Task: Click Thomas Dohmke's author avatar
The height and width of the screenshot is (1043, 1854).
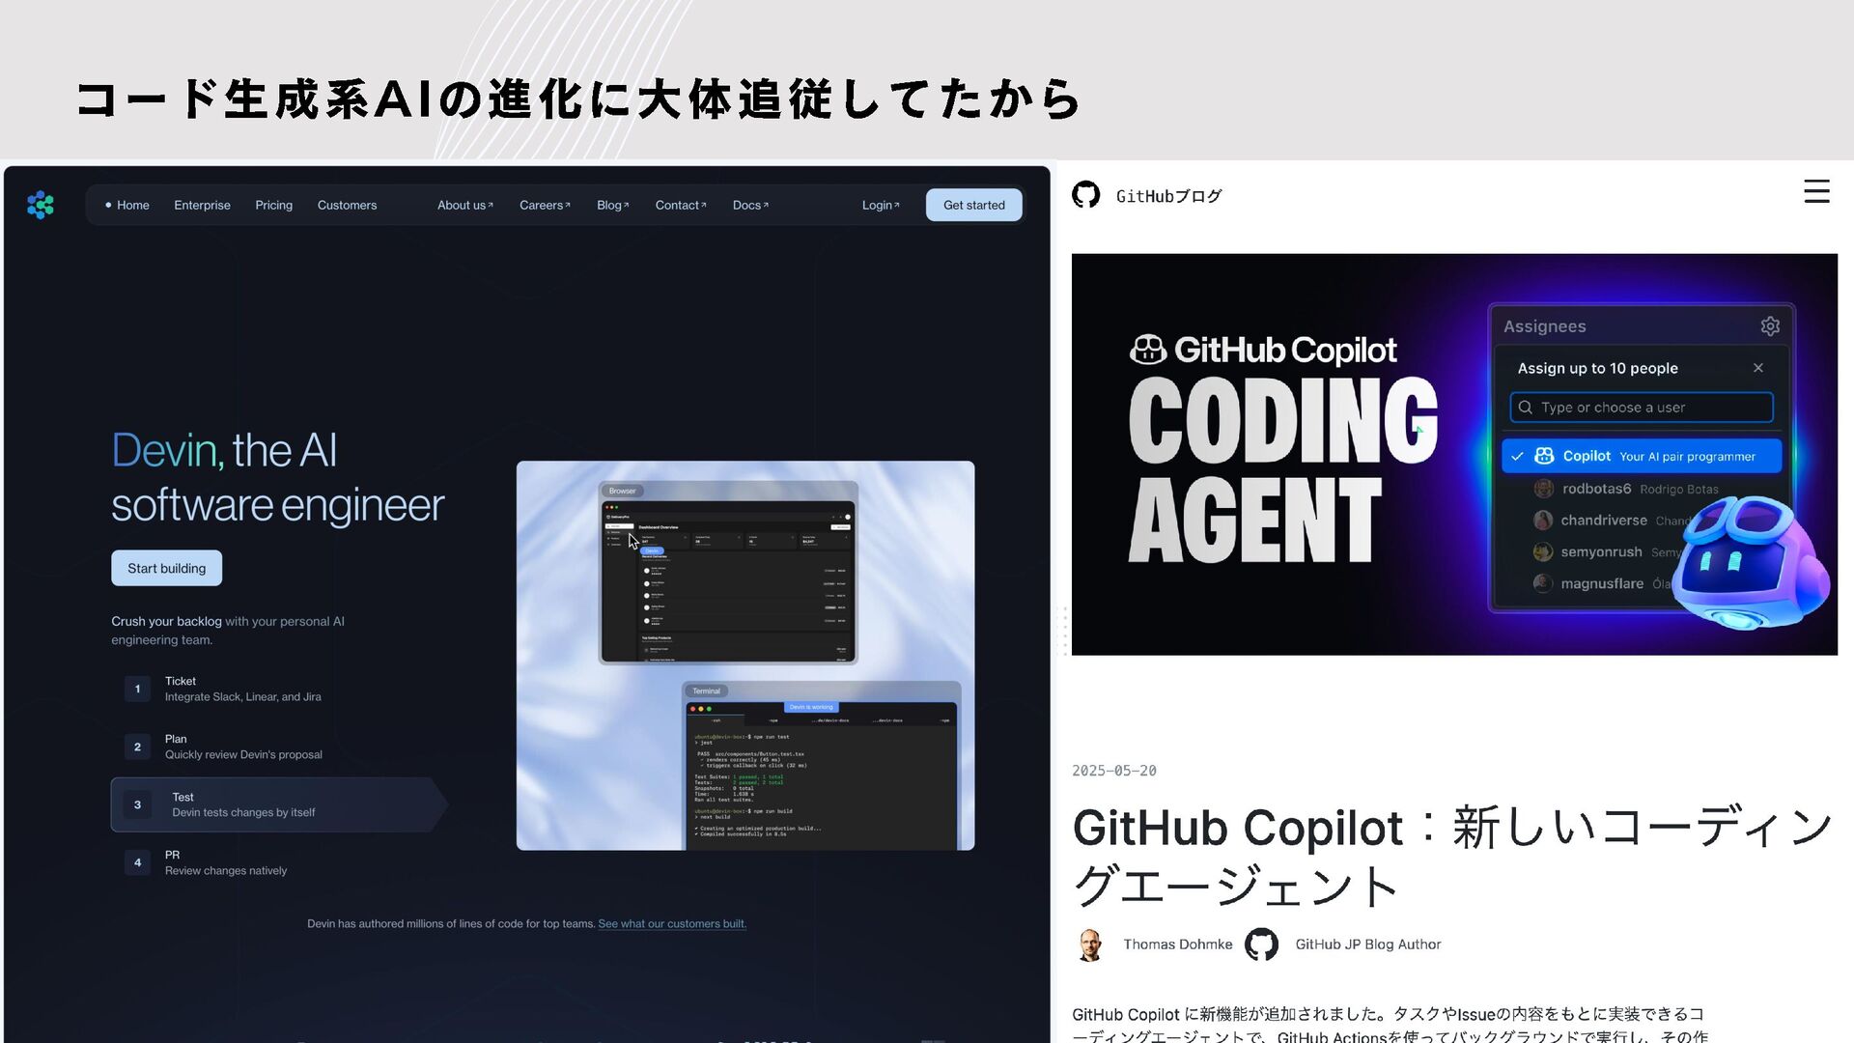Action: click(x=1090, y=944)
